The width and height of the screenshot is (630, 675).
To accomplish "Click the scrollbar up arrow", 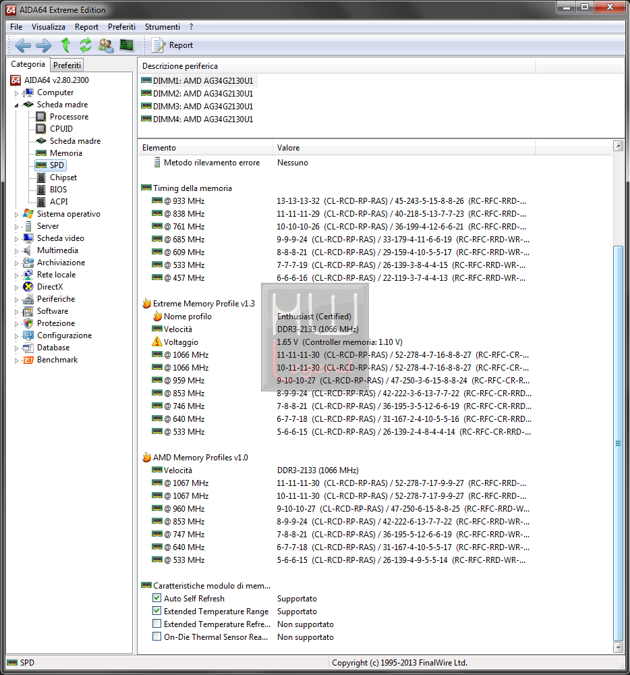I will pyautogui.click(x=618, y=146).
